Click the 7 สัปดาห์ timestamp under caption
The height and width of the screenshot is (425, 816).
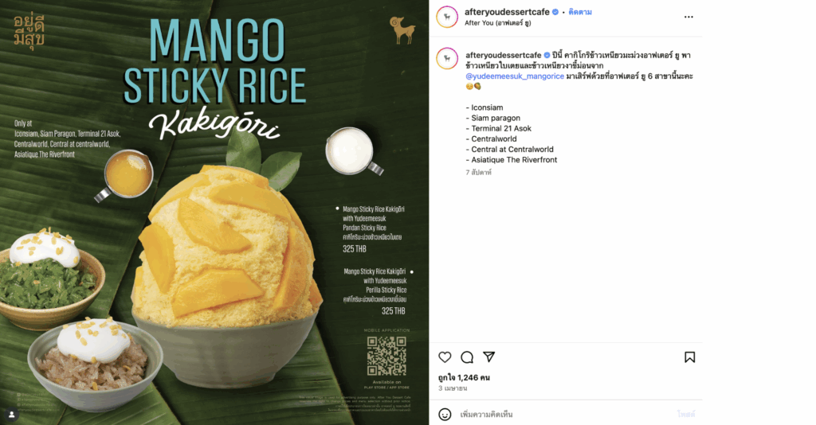(478, 173)
